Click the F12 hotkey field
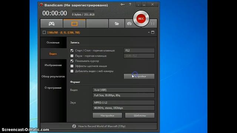237x133 pixels. click(139, 51)
